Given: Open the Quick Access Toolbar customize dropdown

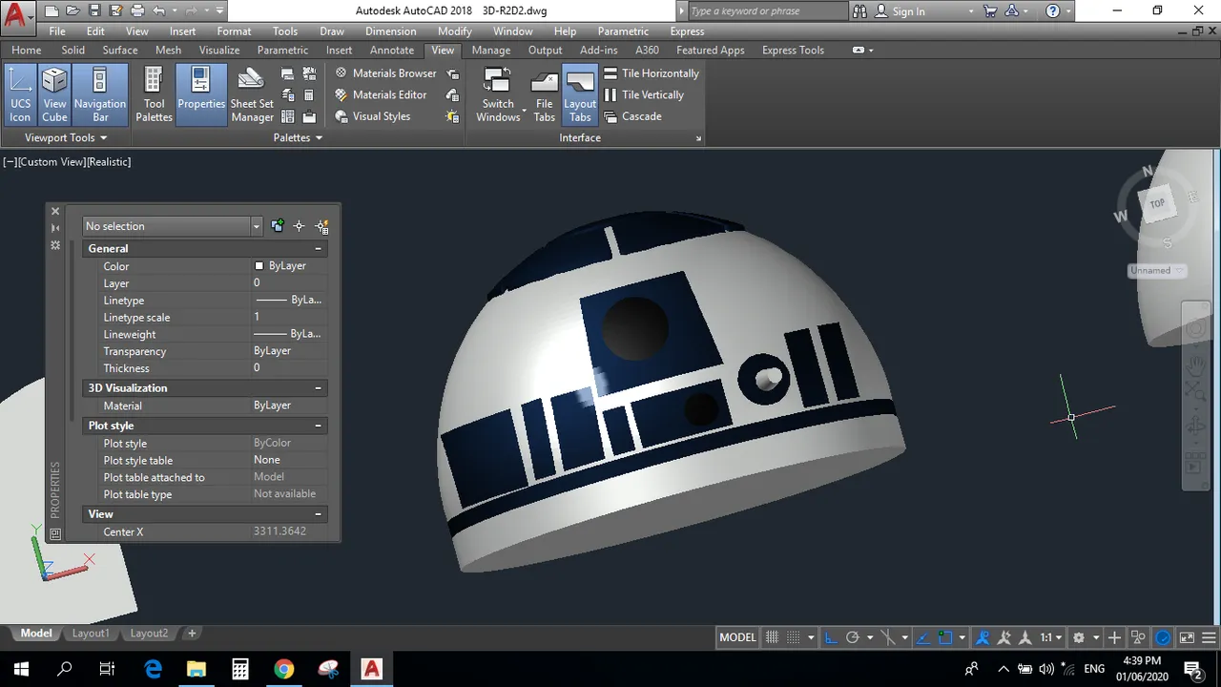Looking at the screenshot, I should tap(220, 11).
